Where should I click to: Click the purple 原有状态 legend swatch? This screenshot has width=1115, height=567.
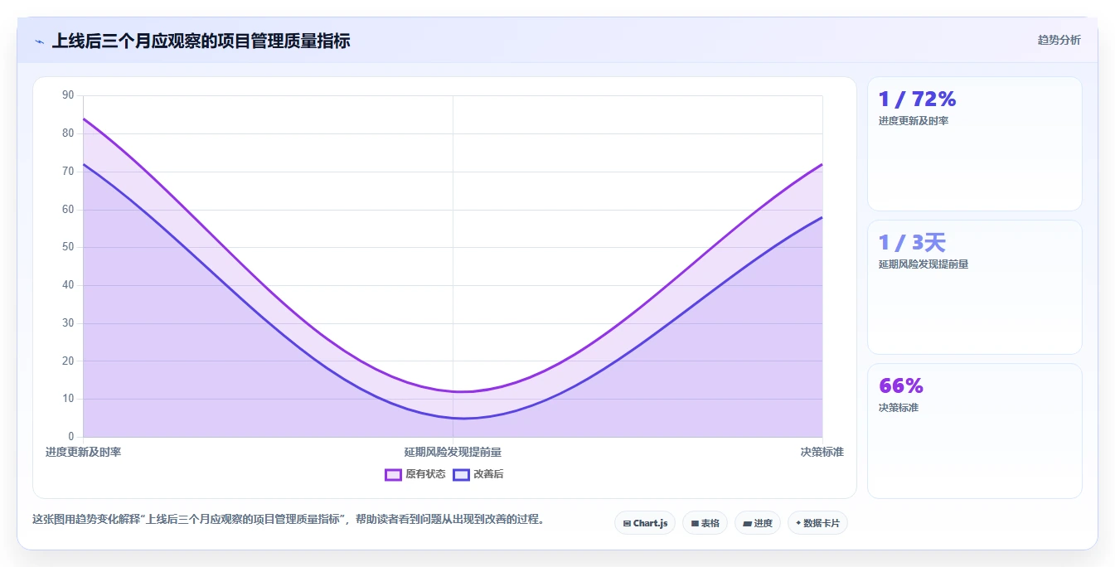point(393,474)
